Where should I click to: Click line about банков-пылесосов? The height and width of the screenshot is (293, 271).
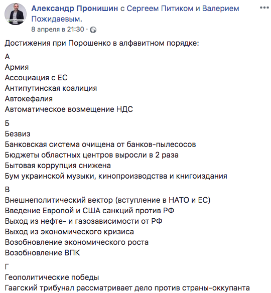[x=100, y=144]
